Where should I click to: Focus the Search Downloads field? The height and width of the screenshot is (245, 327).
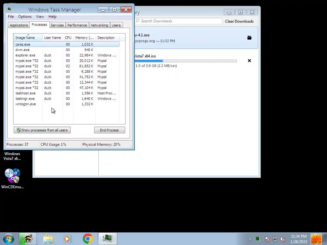click(x=178, y=21)
